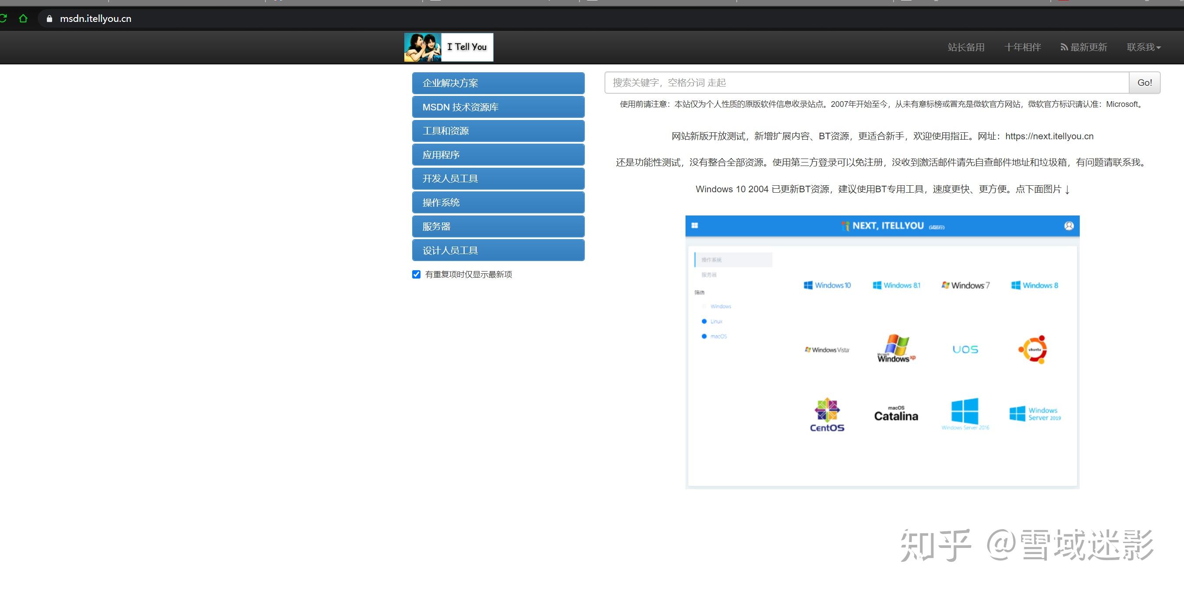
Task: Open the 十年相伴 menu item
Action: pos(1022,46)
